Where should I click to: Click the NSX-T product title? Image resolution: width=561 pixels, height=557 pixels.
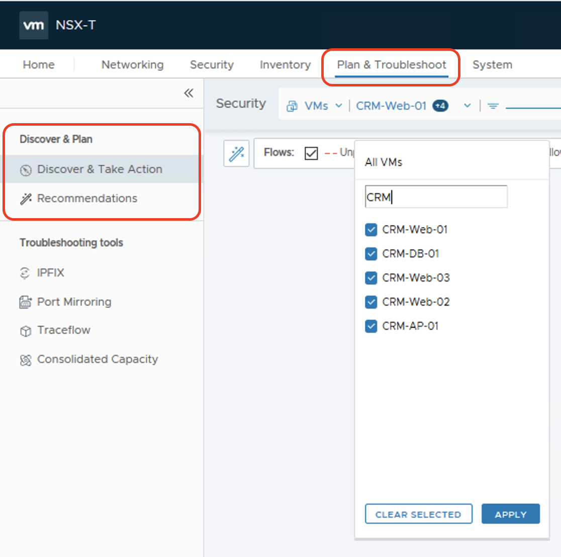(76, 25)
